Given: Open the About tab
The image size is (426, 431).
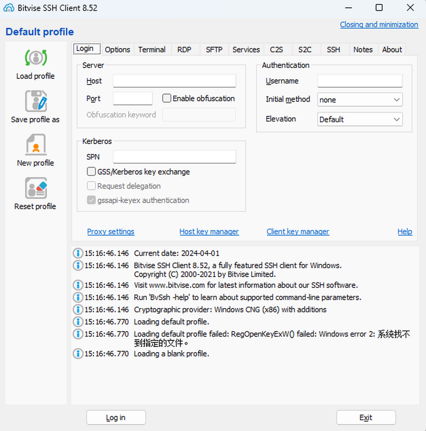Looking at the screenshot, I should pos(392,50).
